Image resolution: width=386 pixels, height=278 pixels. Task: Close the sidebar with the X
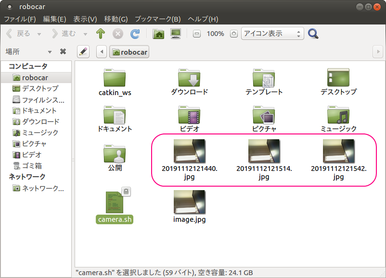pos(63,51)
